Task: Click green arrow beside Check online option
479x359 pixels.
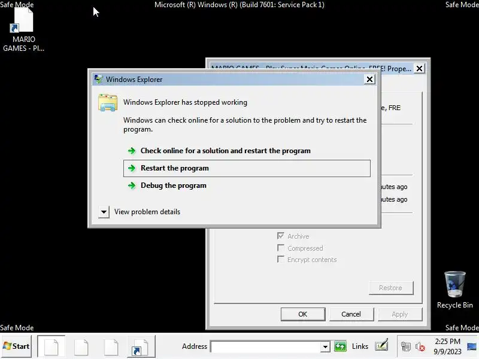Action: click(132, 151)
